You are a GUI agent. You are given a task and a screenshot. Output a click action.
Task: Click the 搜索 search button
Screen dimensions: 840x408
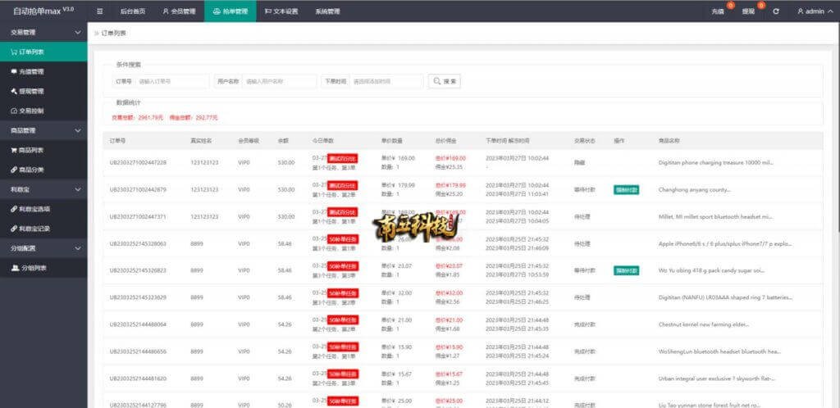point(445,81)
